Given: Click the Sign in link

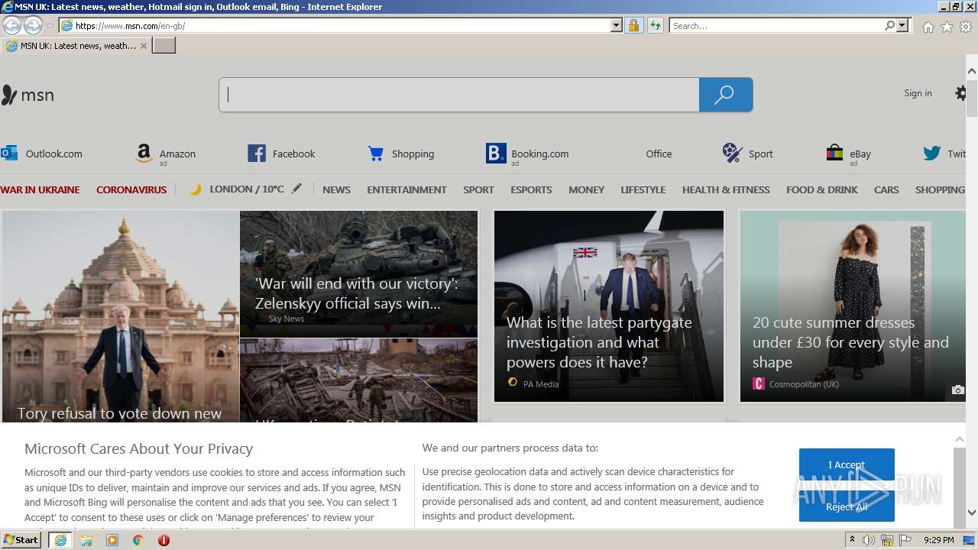Looking at the screenshot, I should coord(918,93).
